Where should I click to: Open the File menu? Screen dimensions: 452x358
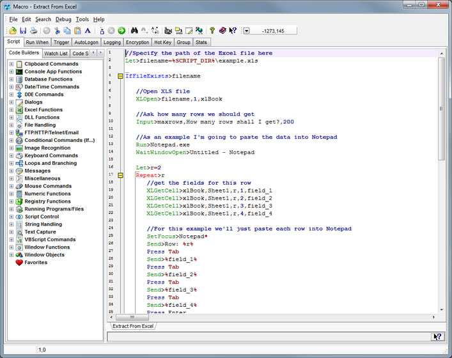[13, 19]
